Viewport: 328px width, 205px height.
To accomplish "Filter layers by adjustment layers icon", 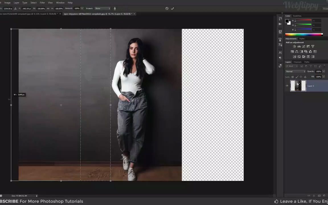I will (306, 66).
